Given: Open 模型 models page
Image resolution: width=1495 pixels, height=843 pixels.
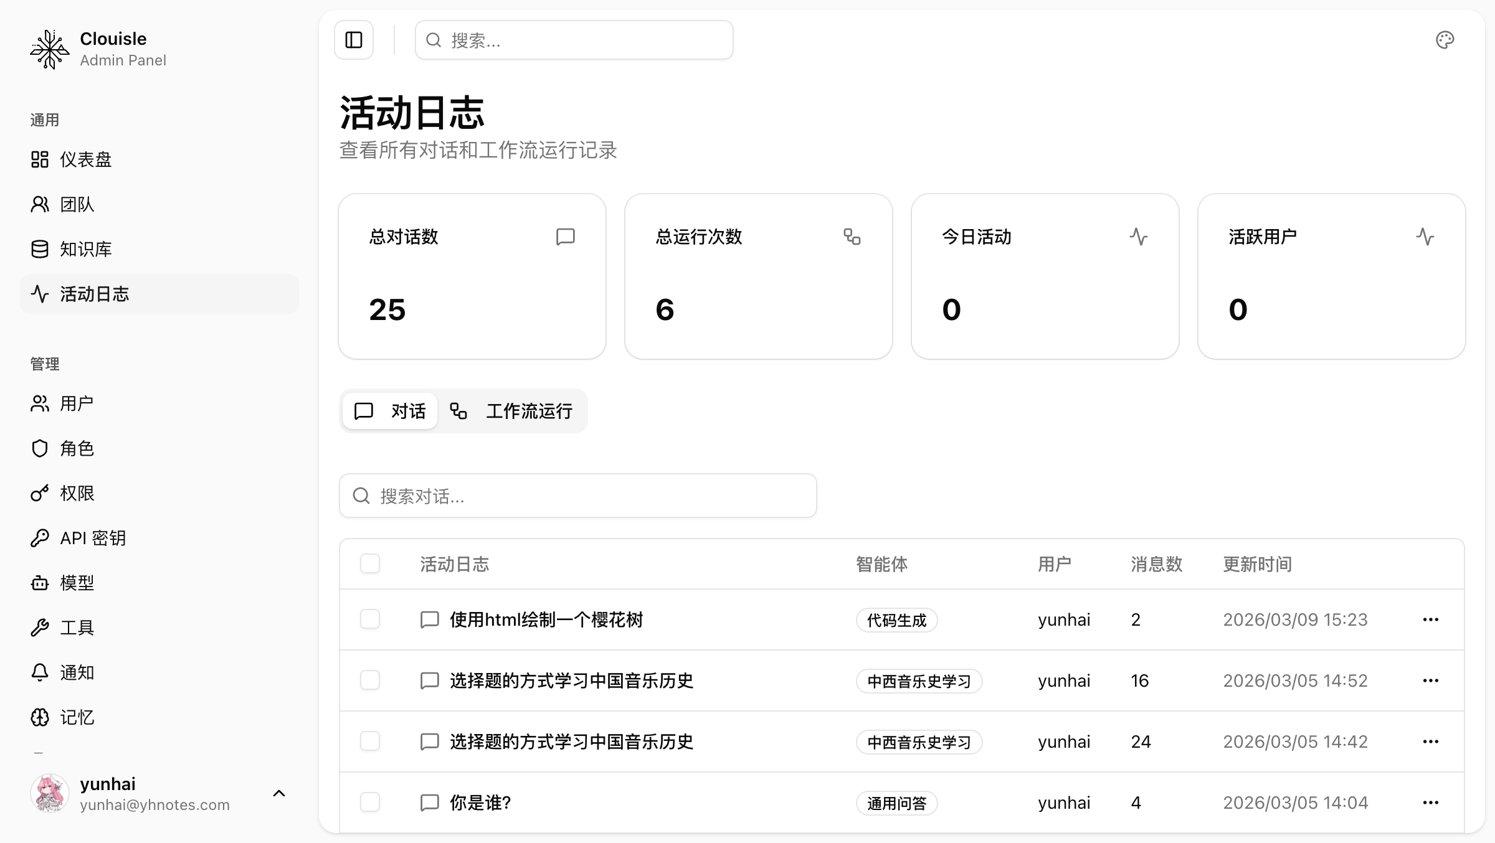Looking at the screenshot, I should click(77, 583).
